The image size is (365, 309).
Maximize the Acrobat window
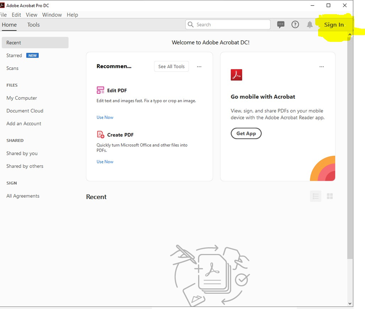[x=328, y=5]
